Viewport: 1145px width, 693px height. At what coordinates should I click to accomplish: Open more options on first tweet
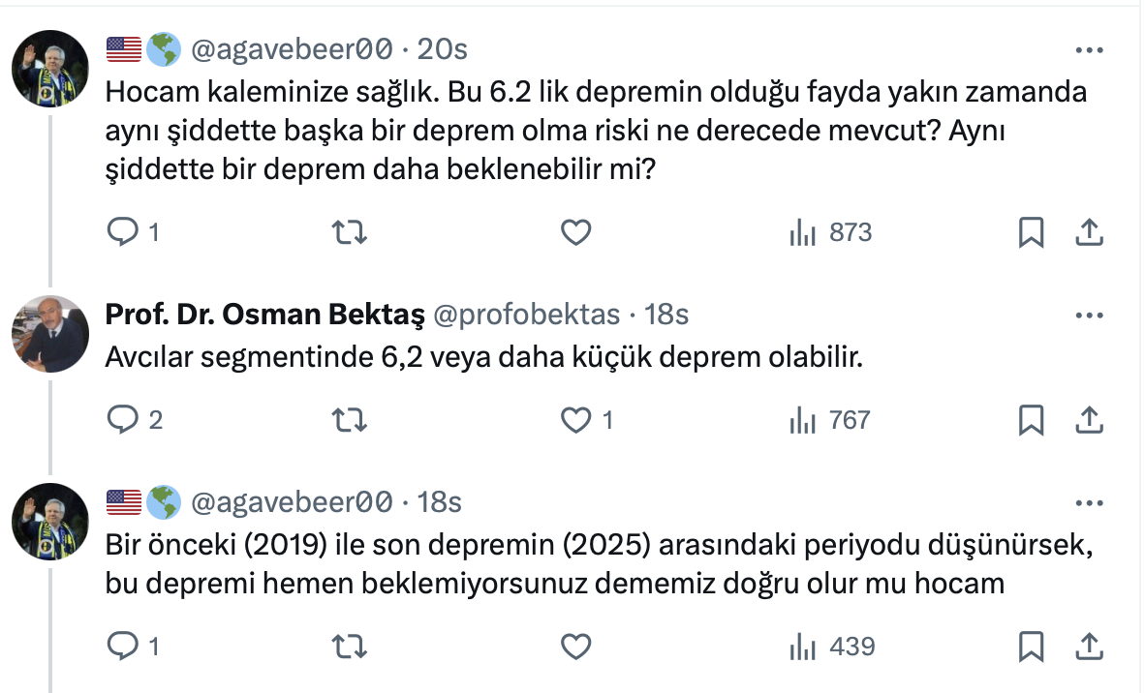(x=1090, y=49)
